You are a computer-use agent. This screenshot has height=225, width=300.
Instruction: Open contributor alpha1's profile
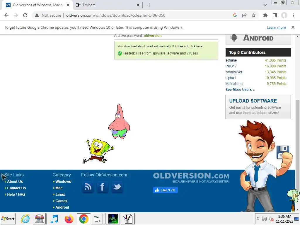(231, 78)
